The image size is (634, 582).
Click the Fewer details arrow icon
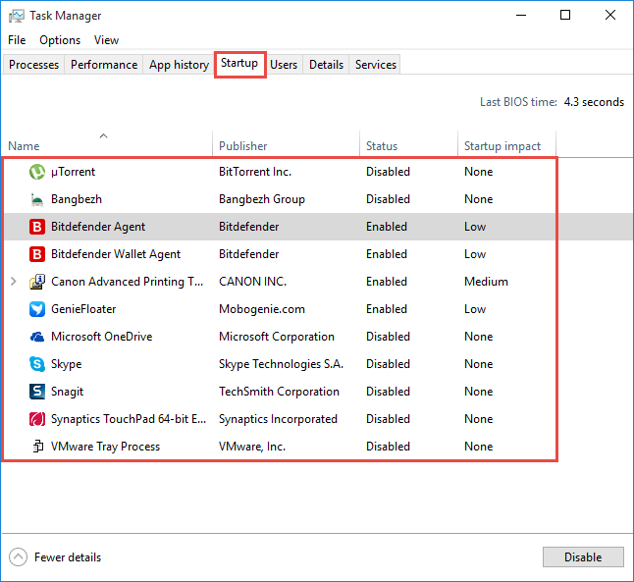click(x=18, y=557)
